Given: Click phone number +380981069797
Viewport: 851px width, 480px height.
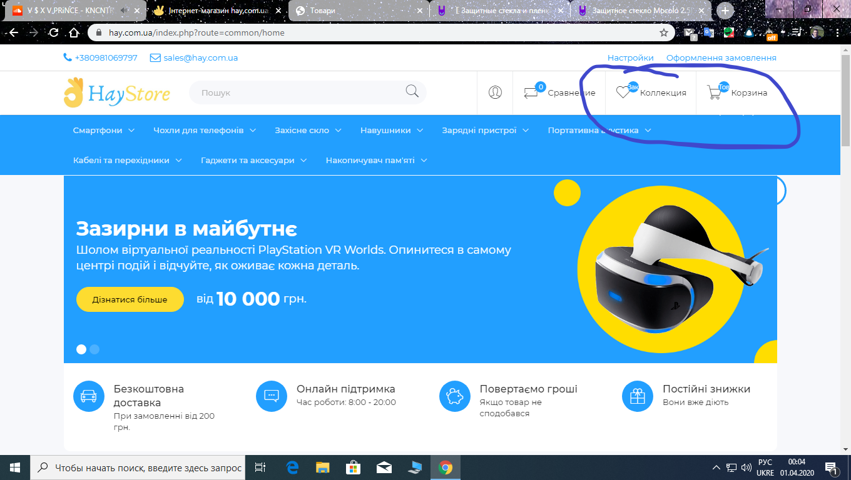Looking at the screenshot, I should click(106, 57).
